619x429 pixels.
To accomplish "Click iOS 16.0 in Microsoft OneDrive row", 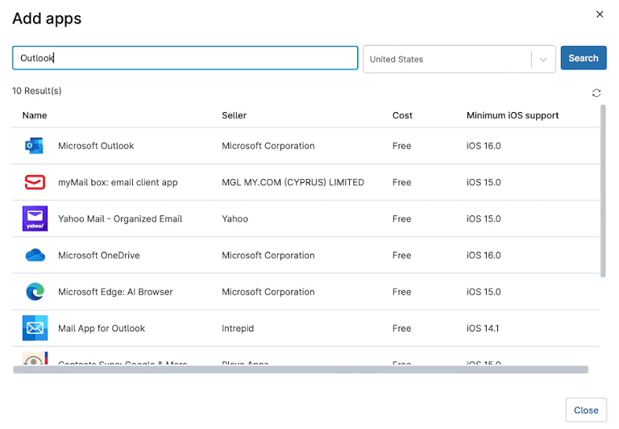I will coord(484,255).
